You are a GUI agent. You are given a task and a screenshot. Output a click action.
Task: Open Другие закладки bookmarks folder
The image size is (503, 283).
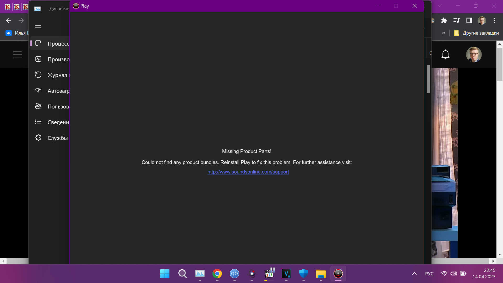477,33
